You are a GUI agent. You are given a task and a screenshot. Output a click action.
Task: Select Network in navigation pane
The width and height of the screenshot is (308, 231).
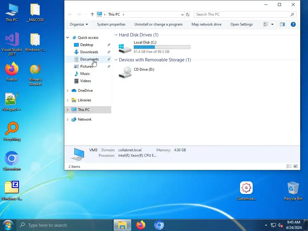coord(85,119)
